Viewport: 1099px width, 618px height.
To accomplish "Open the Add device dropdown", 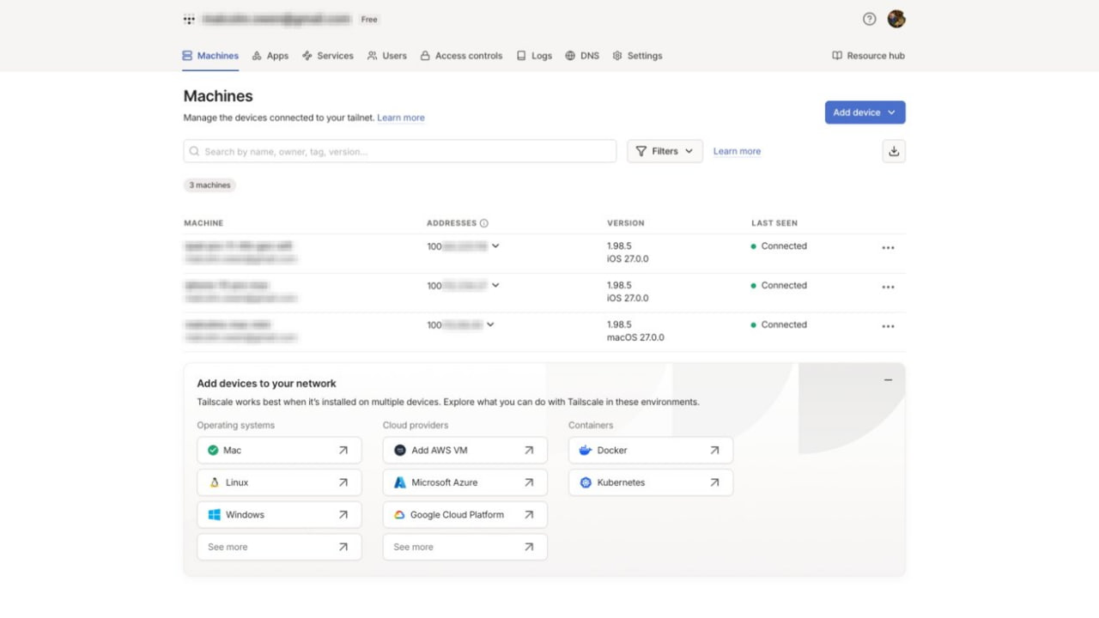I will pyautogui.click(x=865, y=112).
